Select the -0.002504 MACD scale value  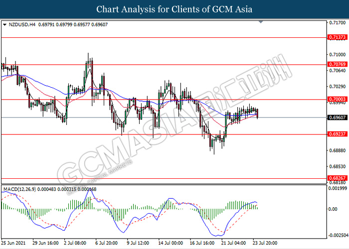337,235
